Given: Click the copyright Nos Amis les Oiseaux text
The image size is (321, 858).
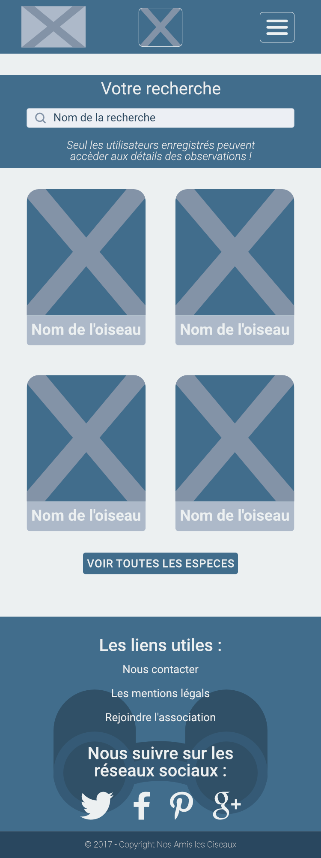Looking at the screenshot, I should [160, 844].
